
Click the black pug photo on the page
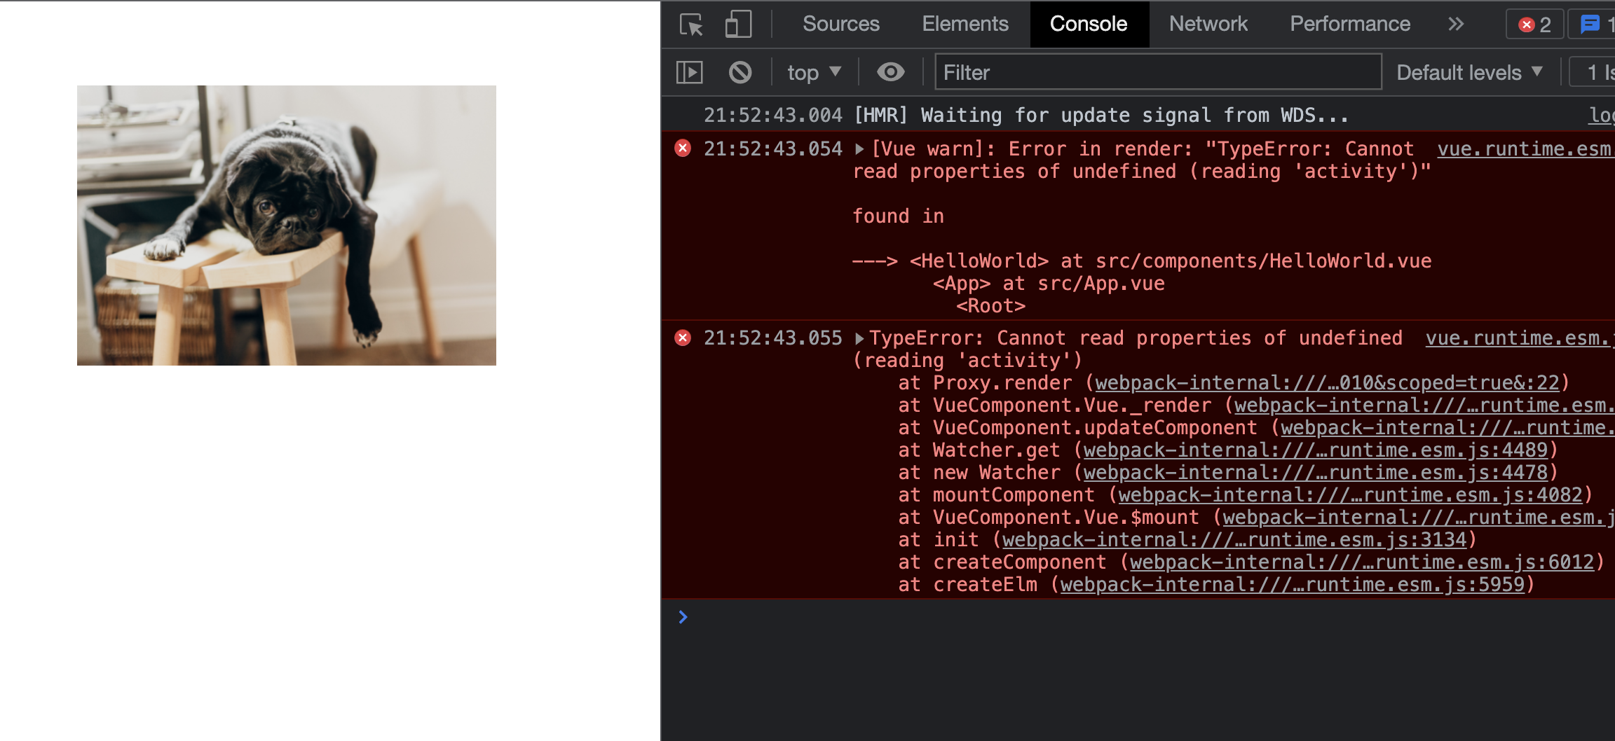pos(287,226)
